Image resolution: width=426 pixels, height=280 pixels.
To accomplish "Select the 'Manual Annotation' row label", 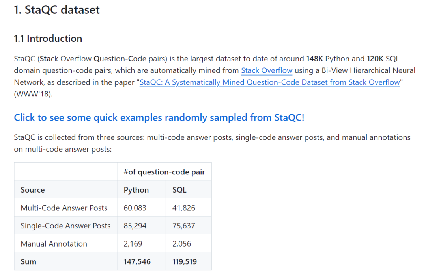I will coord(54,244).
